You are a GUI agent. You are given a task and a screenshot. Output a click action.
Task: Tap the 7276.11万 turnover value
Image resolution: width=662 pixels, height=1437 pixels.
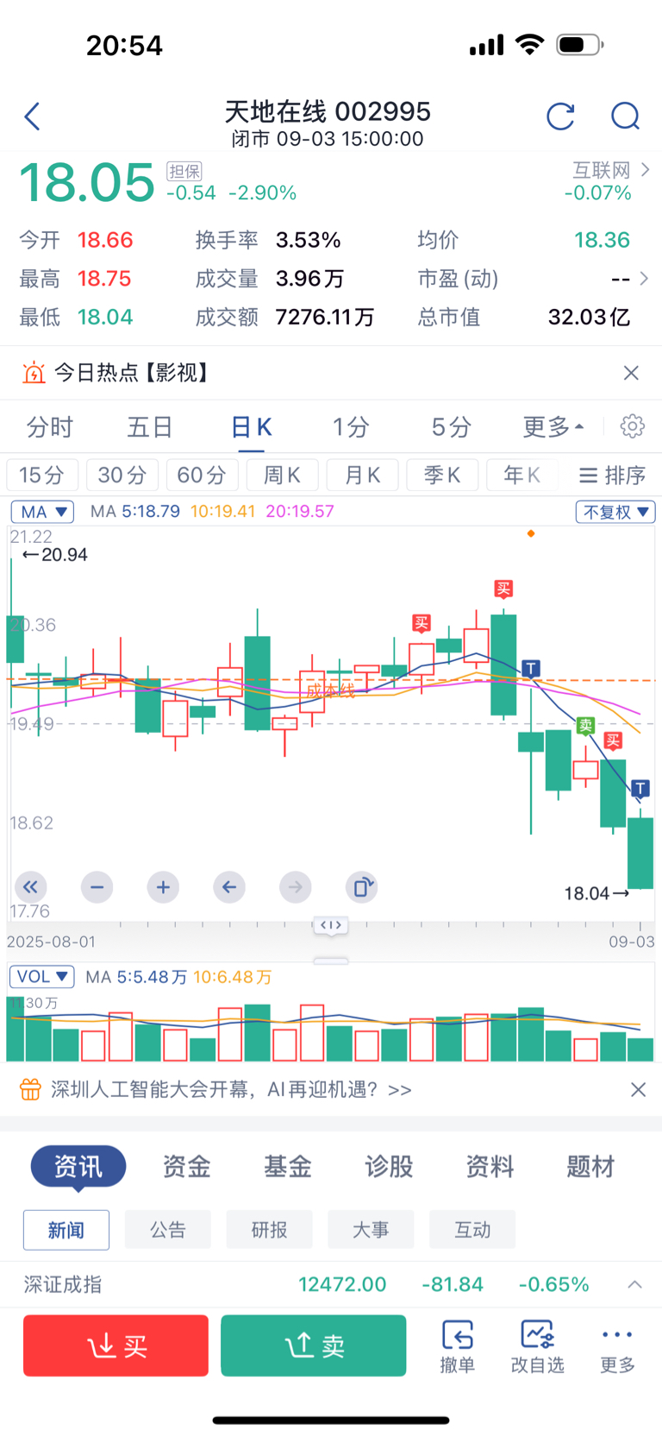pyautogui.click(x=325, y=318)
